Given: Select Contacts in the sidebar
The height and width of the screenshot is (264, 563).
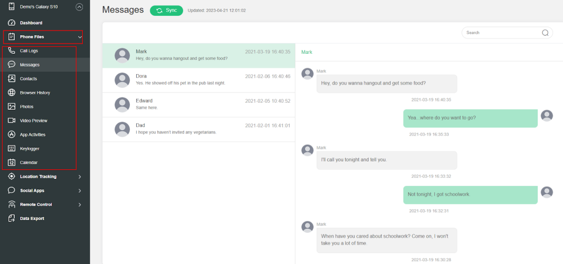Looking at the screenshot, I should (x=29, y=78).
